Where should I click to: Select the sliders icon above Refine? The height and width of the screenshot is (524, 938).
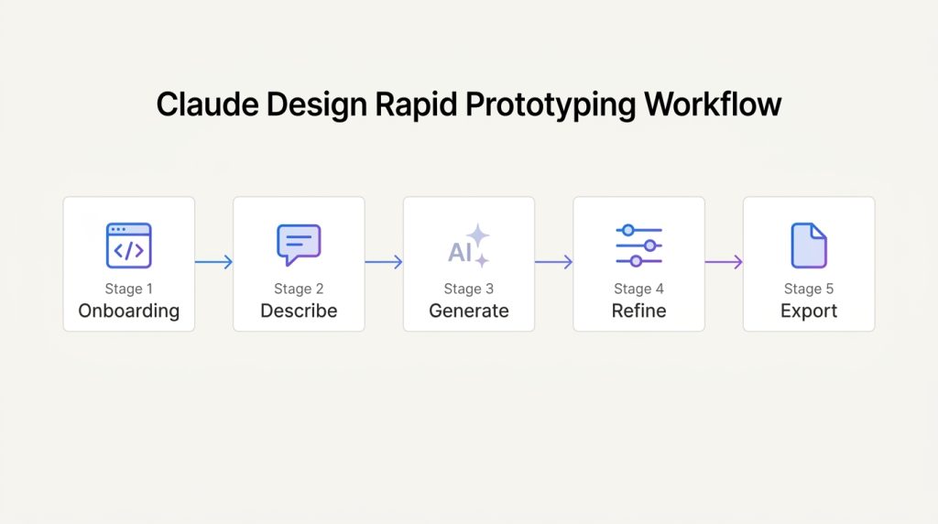point(638,246)
